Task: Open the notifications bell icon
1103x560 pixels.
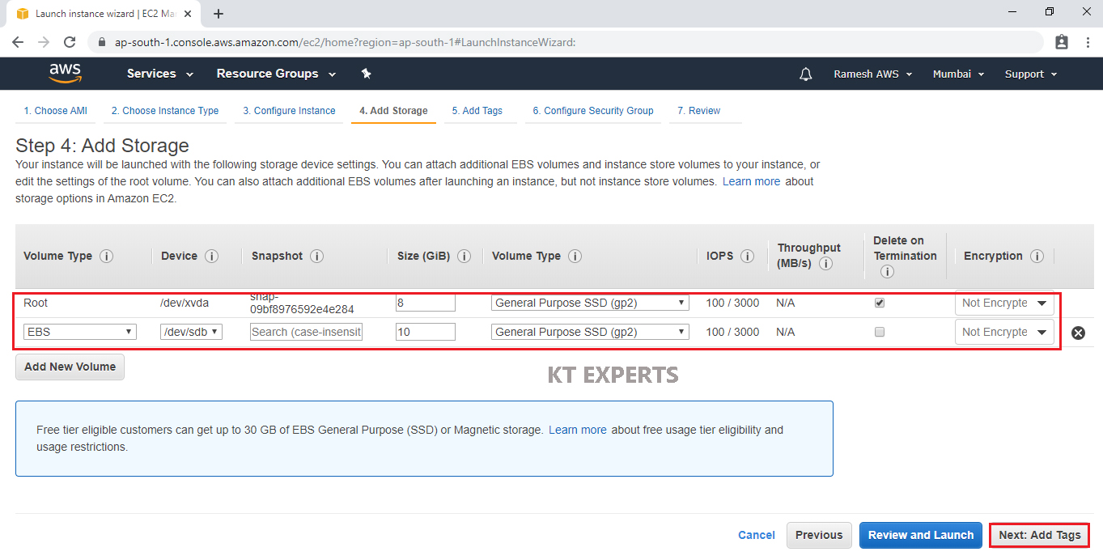Action: pos(805,74)
